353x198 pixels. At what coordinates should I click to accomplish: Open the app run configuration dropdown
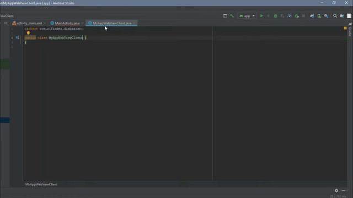(247, 16)
